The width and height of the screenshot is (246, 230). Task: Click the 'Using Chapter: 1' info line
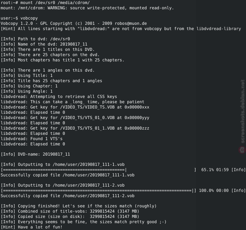point(29,86)
